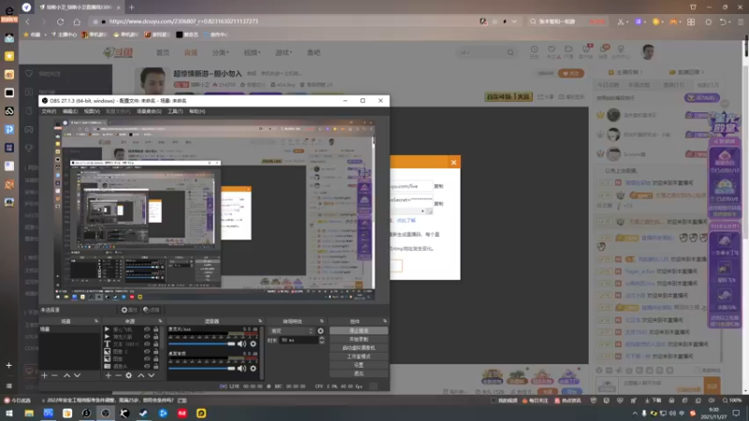Open gear settings for 麦克风/Aux channel

click(x=253, y=343)
